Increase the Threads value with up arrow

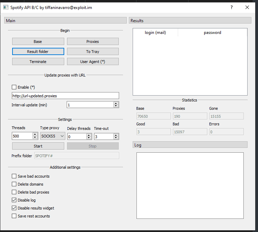(35, 135)
